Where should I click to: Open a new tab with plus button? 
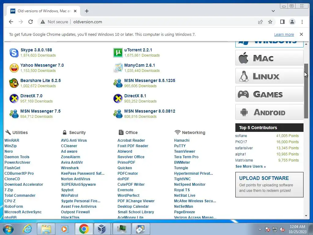[x=87, y=11]
